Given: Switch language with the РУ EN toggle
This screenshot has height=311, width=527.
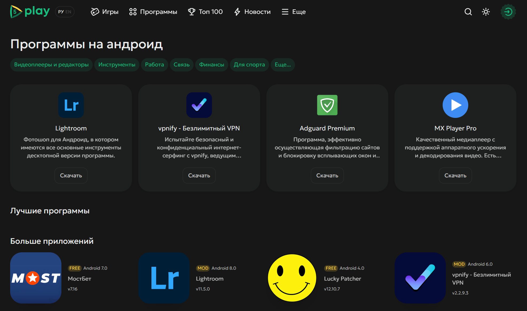Looking at the screenshot, I should (65, 12).
